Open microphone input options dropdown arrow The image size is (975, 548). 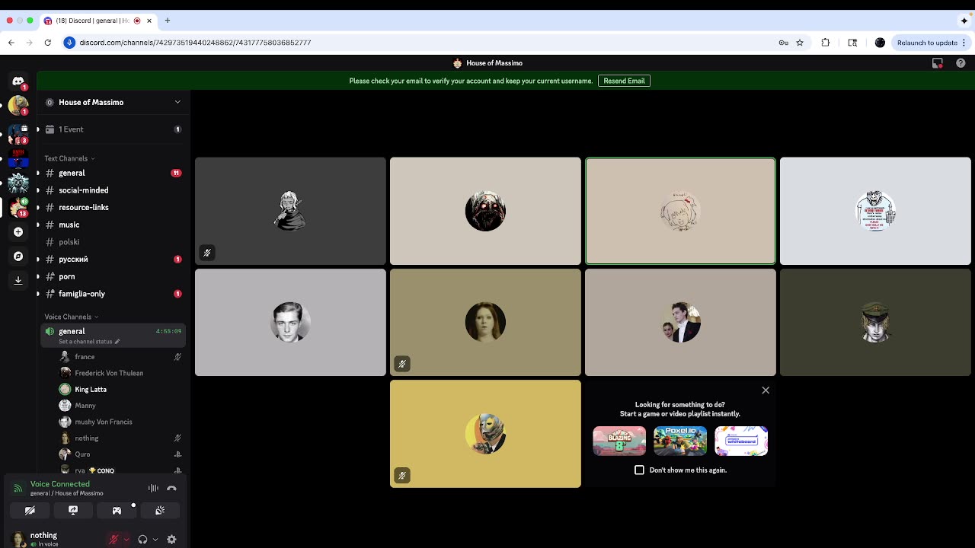tap(126, 539)
